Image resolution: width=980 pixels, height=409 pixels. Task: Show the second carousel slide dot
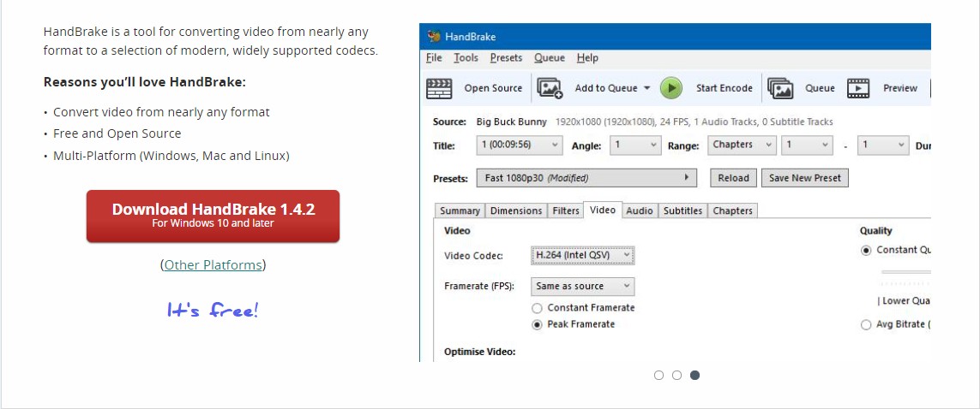[676, 376]
